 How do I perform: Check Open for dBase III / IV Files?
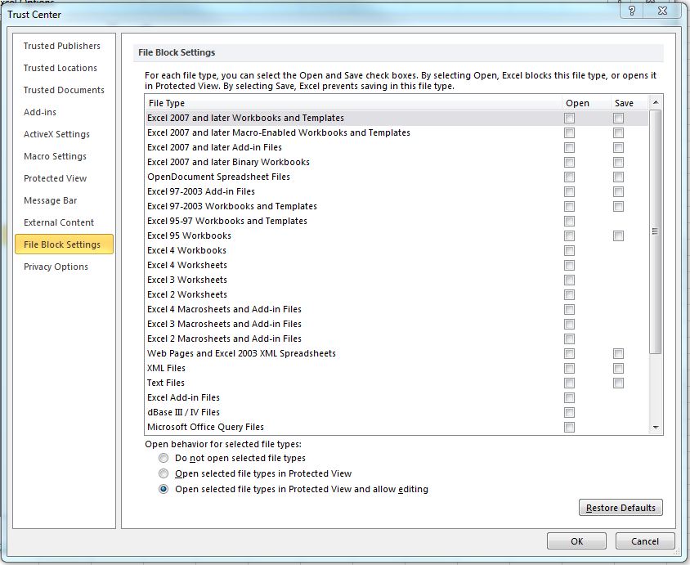click(570, 412)
